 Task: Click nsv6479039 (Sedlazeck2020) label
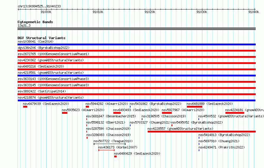[x=46, y=104]
